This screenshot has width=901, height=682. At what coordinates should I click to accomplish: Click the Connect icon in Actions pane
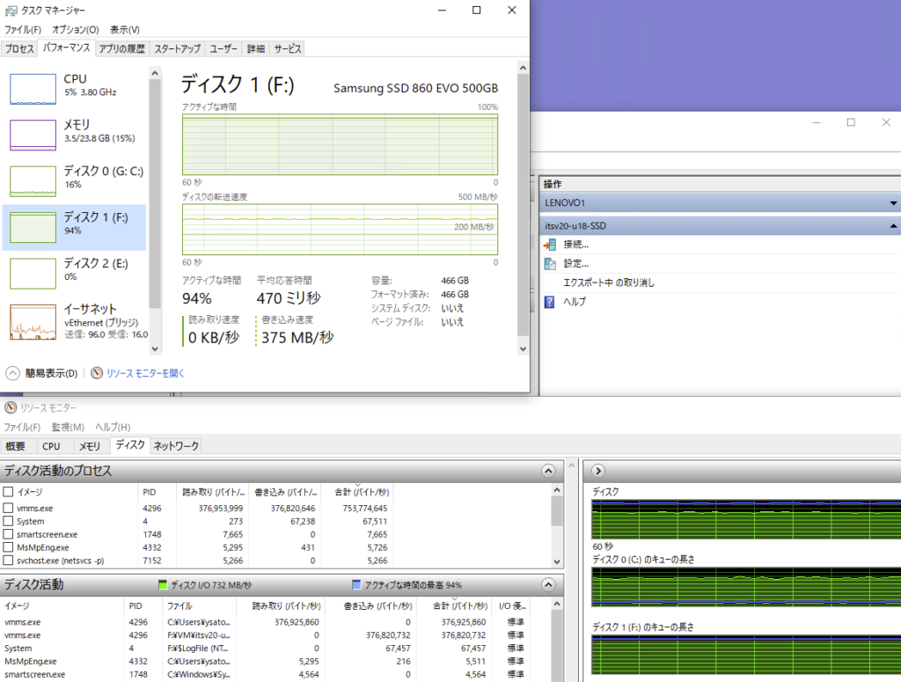point(550,245)
